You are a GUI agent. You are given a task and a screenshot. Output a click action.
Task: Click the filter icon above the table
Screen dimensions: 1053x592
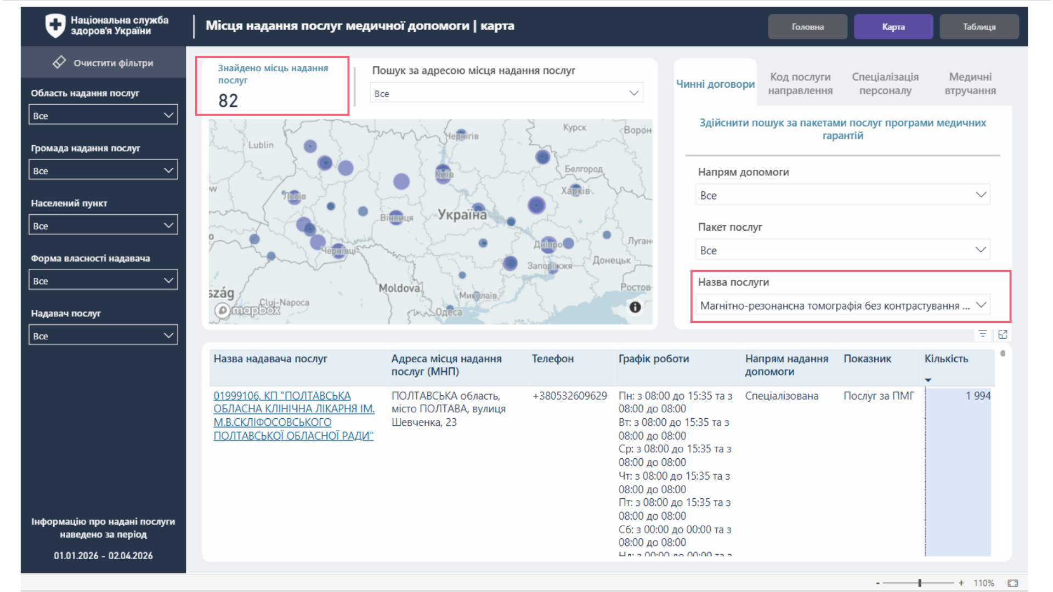click(x=983, y=334)
